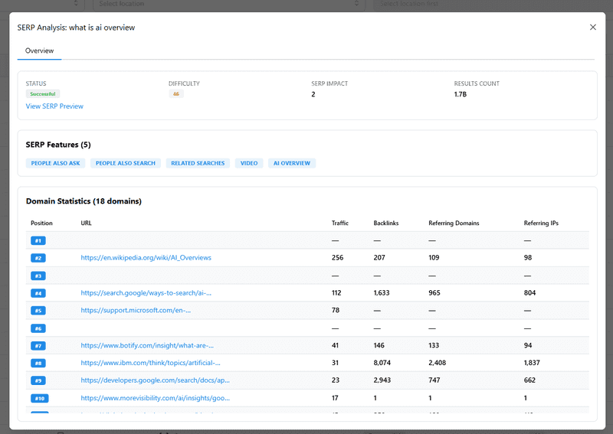This screenshot has height=434, width=613.
Task: Open the developers.google.com search docs link
Action: pyautogui.click(x=156, y=380)
